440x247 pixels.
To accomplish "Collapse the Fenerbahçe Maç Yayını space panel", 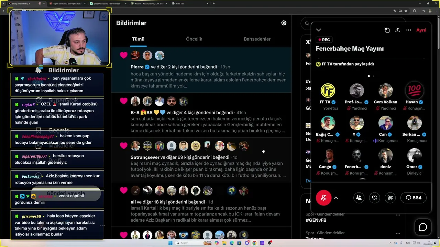I will (319, 30).
